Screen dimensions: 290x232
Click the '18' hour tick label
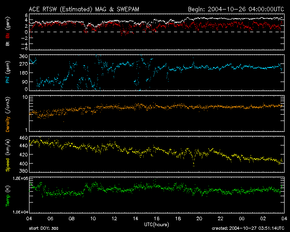coord(178,219)
